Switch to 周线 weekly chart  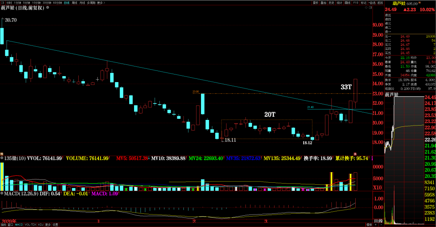click(x=75, y=2)
